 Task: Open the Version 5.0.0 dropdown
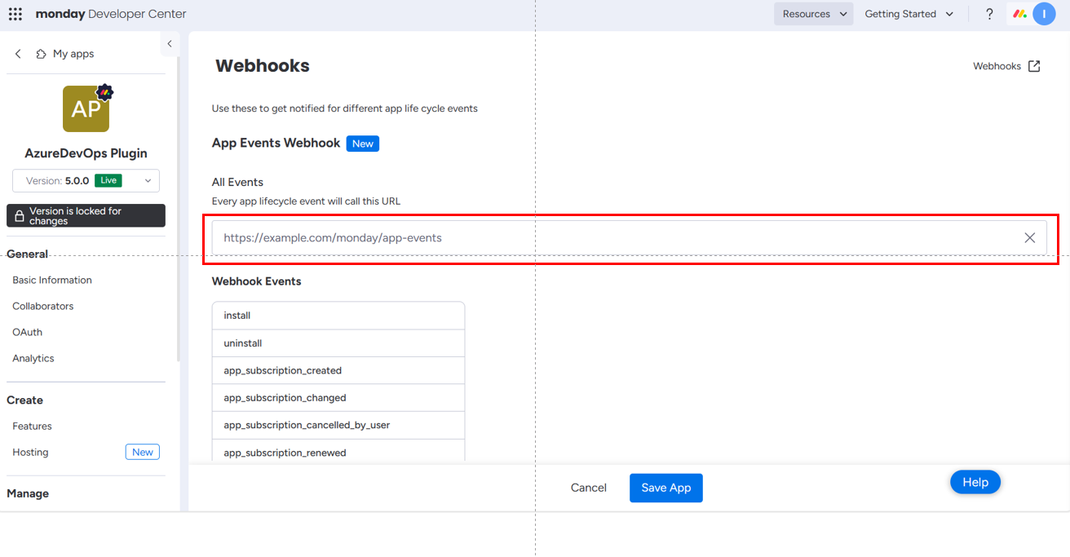(x=86, y=180)
